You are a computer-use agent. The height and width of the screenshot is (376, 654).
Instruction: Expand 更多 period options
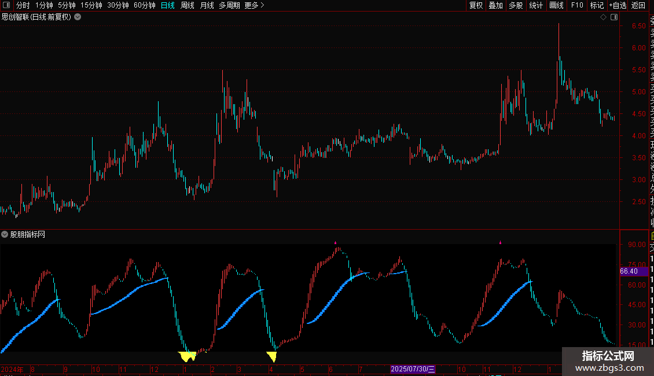(x=254, y=5)
